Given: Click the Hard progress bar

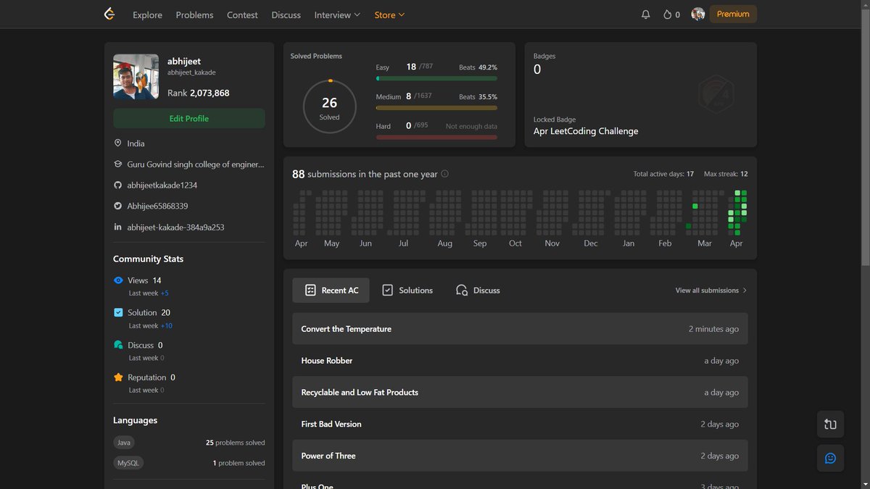Looking at the screenshot, I should click(x=436, y=136).
